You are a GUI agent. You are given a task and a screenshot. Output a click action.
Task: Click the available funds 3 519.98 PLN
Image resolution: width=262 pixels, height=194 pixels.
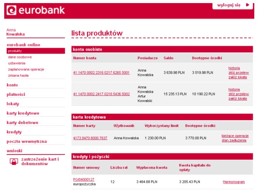point(202,73)
